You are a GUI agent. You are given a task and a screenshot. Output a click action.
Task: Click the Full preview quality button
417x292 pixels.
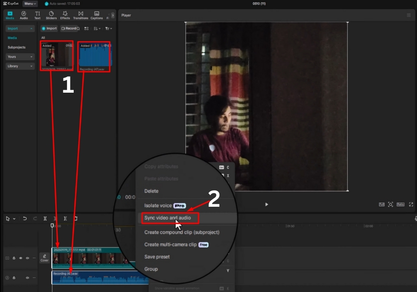pyautogui.click(x=382, y=204)
